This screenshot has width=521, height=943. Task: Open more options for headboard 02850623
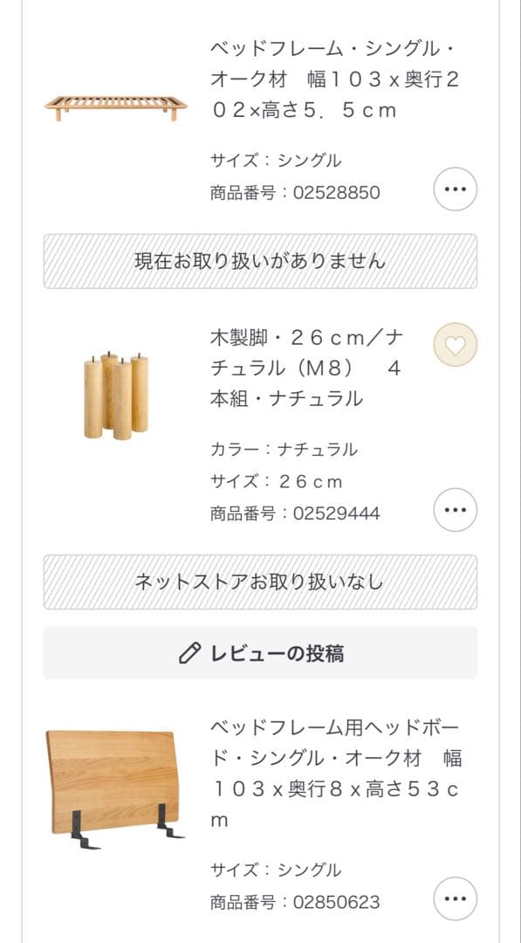453,898
